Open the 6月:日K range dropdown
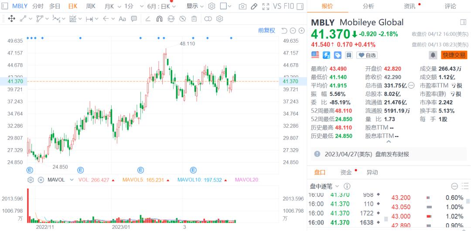Screen dimensions: 471x231 pos(162,6)
